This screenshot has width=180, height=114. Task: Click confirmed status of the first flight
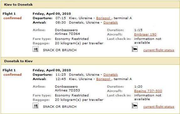[x=13, y=18]
